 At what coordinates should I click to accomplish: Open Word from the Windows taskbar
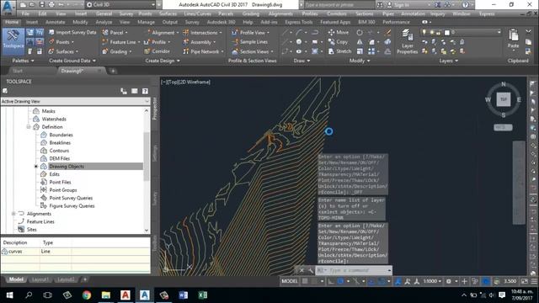(x=184, y=295)
